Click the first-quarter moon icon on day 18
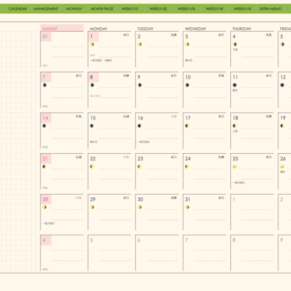 pos(235,126)
